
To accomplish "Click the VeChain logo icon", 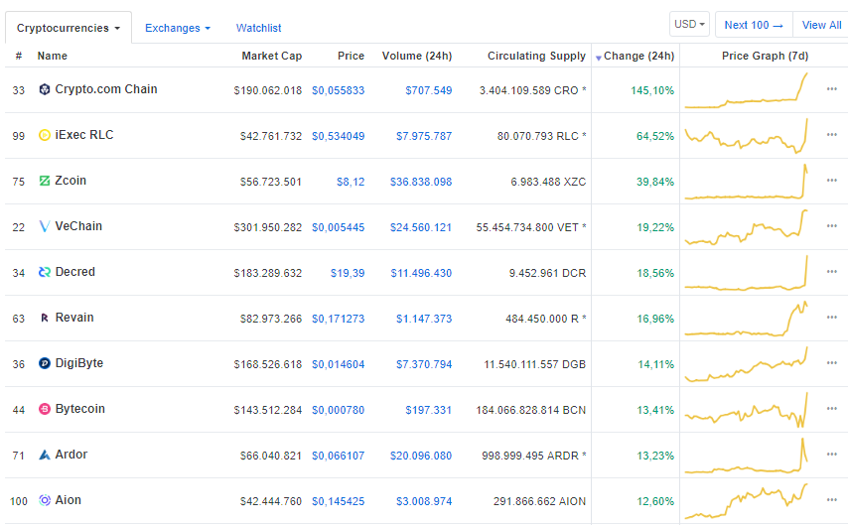I will tap(45, 226).
